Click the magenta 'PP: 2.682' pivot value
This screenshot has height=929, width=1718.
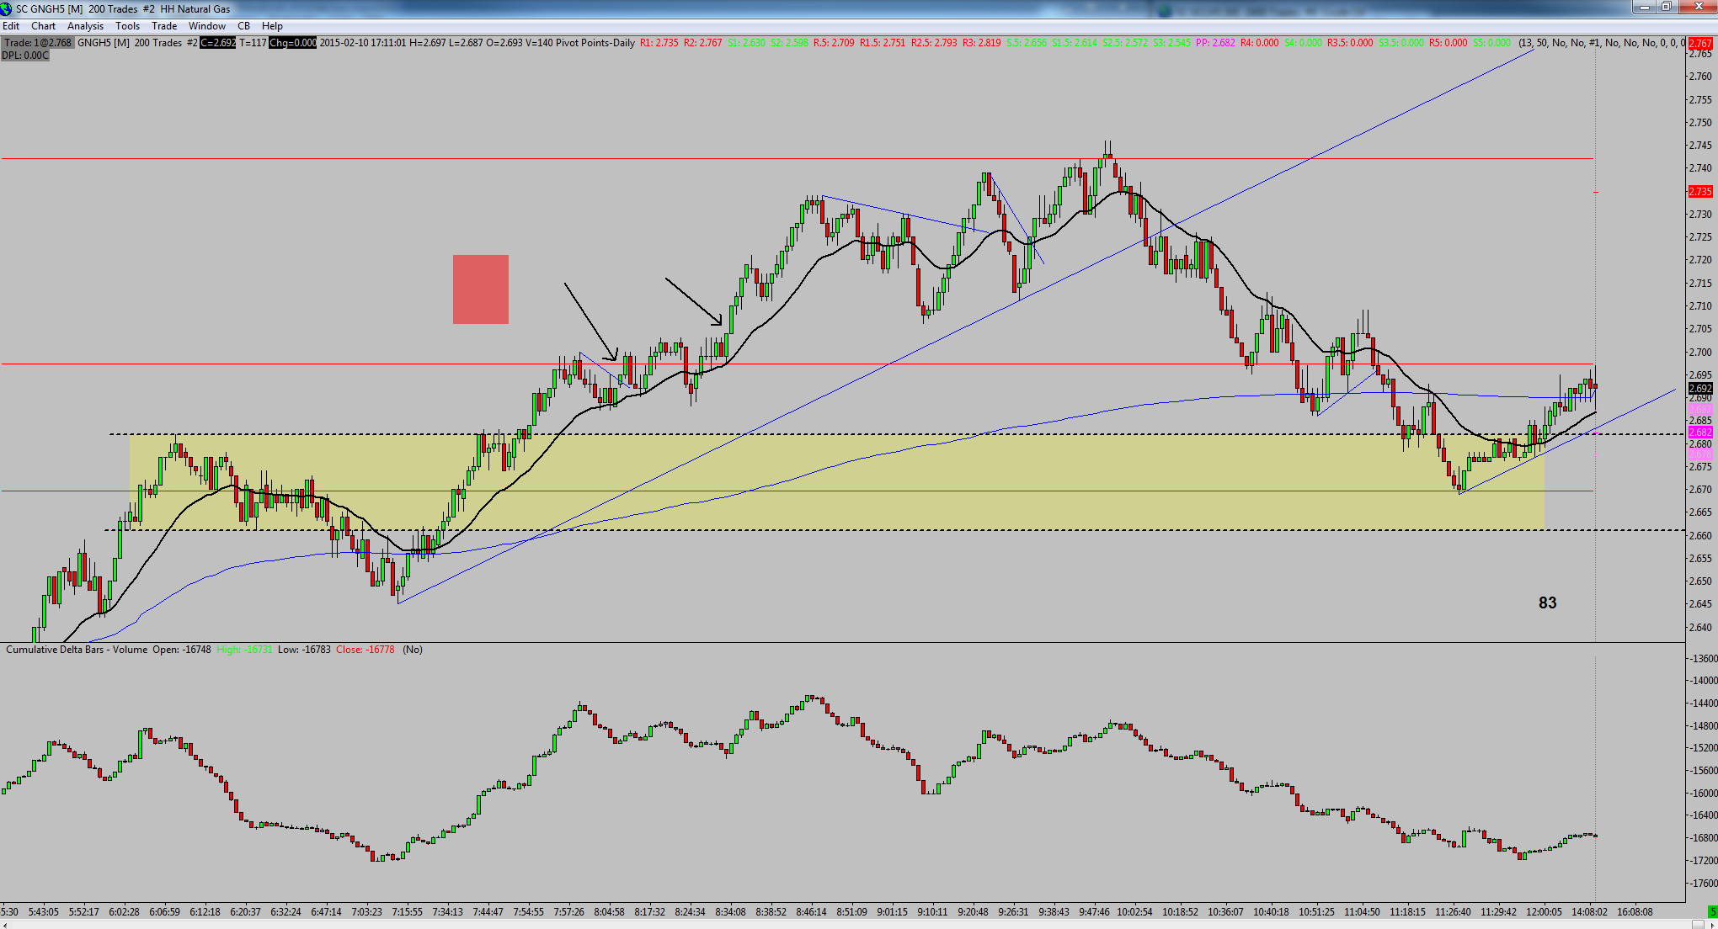[1215, 43]
